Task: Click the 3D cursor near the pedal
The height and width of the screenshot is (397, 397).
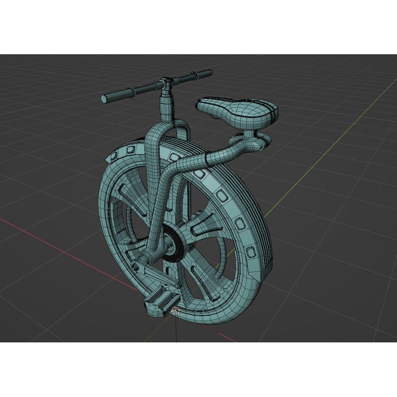Action: [175, 310]
